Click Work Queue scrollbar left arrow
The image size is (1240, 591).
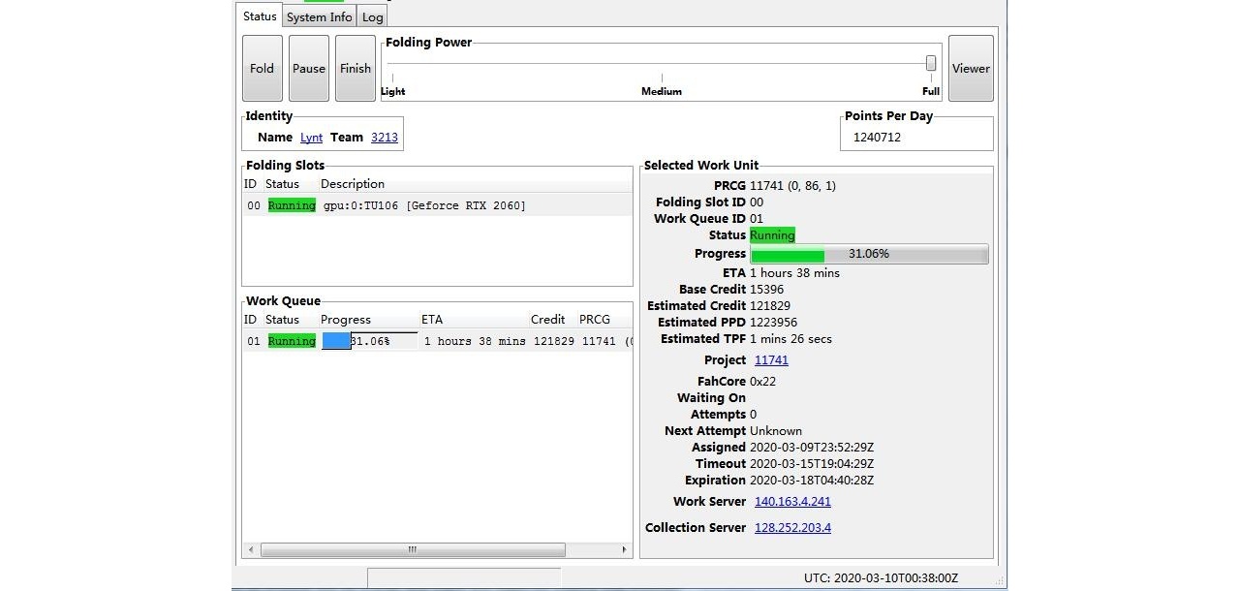[x=251, y=549]
